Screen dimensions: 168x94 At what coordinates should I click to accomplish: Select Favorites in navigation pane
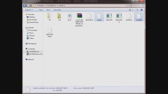coord(30,14)
